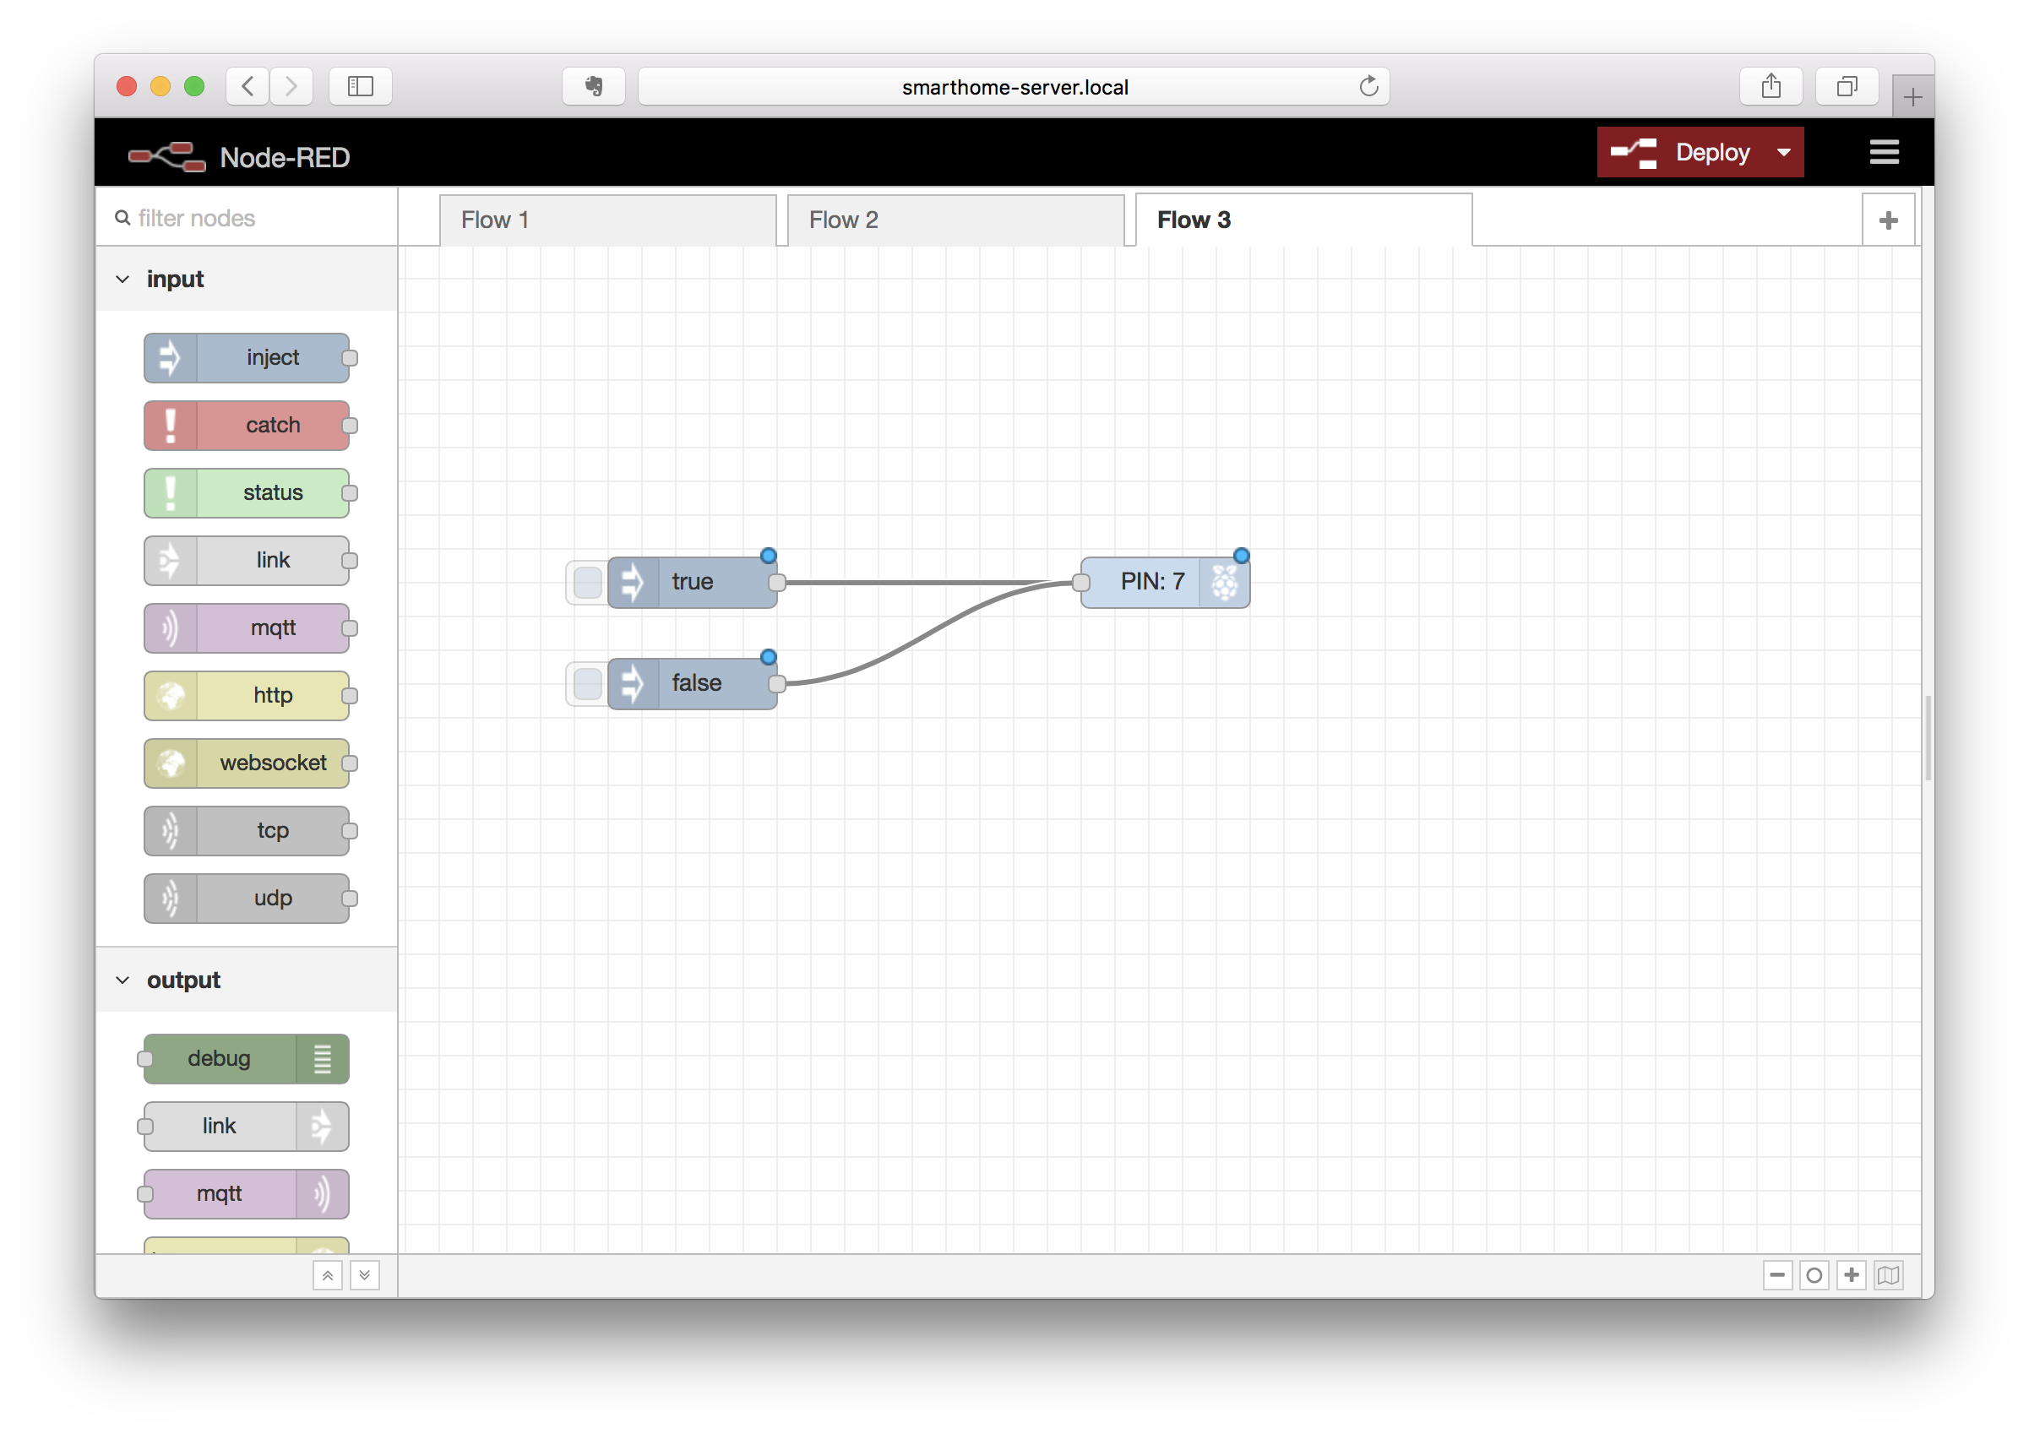
Task: Toggle the Safari sidebar
Action: point(360,85)
